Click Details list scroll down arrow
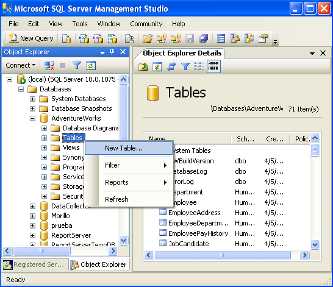333x287 pixels. (315, 244)
